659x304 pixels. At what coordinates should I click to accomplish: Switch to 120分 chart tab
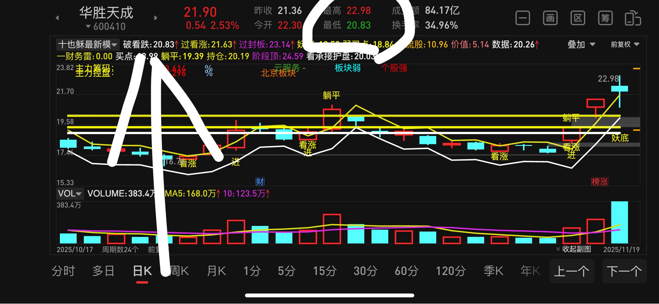[450, 271]
